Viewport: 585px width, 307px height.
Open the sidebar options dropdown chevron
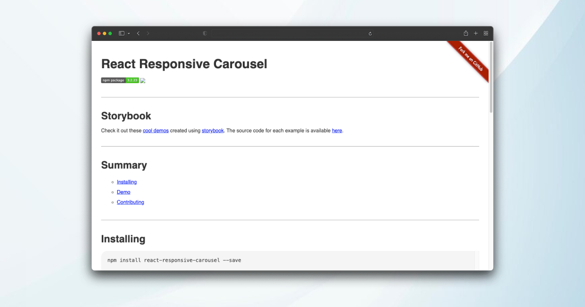pyautogui.click(x=129, y=34)
